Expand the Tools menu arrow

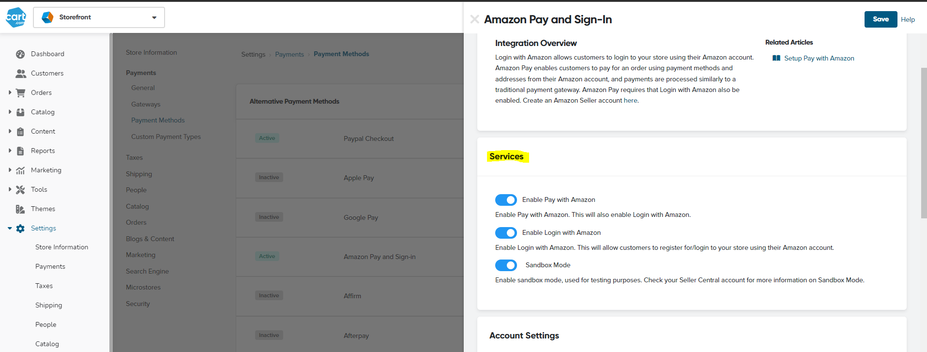coord(10,189)
